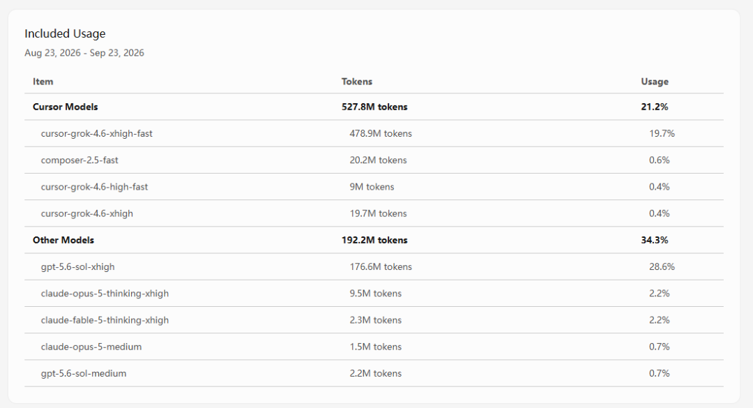Image resolution: width=753 pixels, height=408 pixels.
Task: Click the Usage column header
Action: [x=655, y=82]
